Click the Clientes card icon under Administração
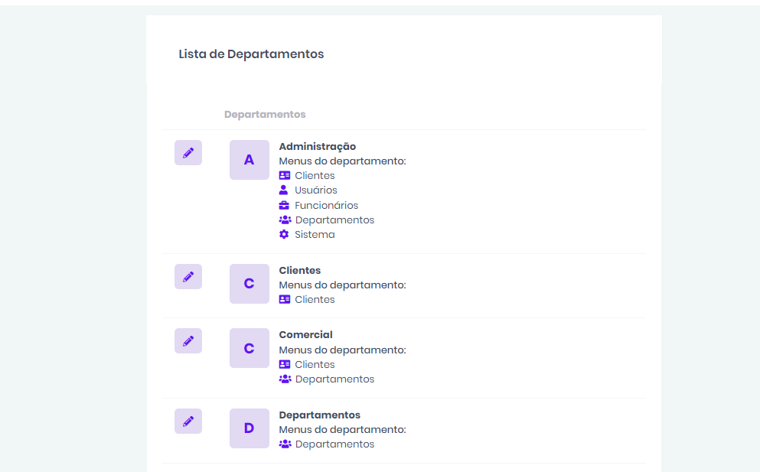 (285, 175)
